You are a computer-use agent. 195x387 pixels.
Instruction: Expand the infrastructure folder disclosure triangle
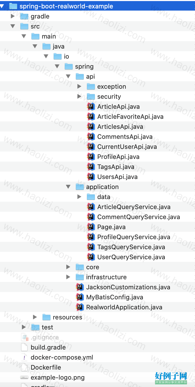[68, 277]
